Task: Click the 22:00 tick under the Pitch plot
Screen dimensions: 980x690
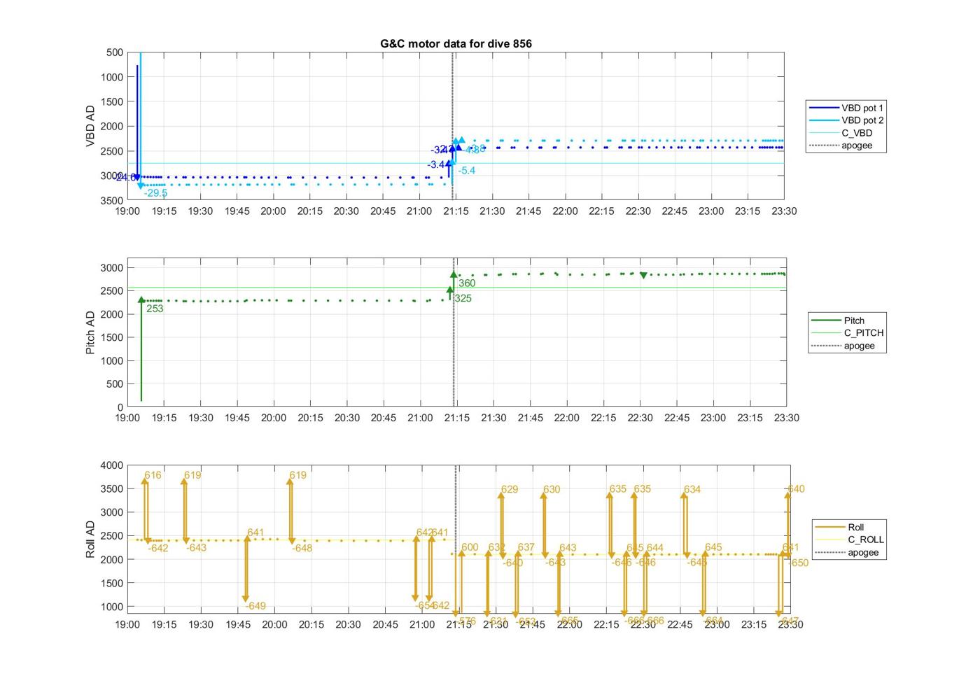Action: pyautogui.click(x=567, y=418)
